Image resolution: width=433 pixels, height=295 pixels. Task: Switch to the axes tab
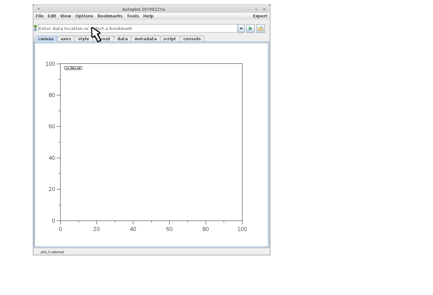[66, 39]
